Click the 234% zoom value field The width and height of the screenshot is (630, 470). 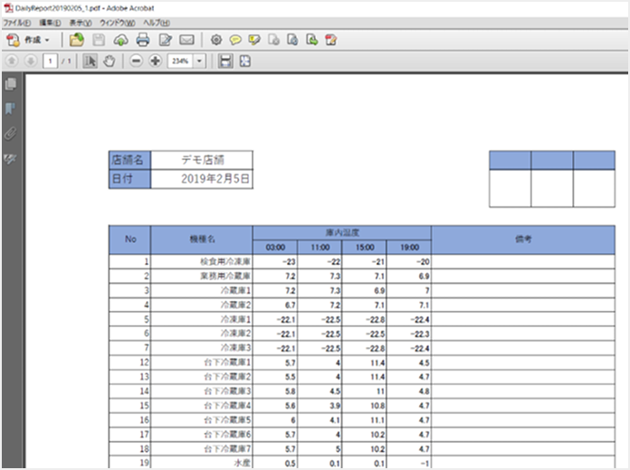[x=180, y=61]
